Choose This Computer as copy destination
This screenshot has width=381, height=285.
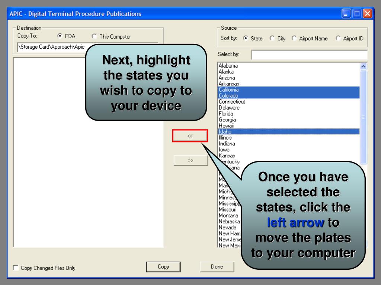[94, 36]
